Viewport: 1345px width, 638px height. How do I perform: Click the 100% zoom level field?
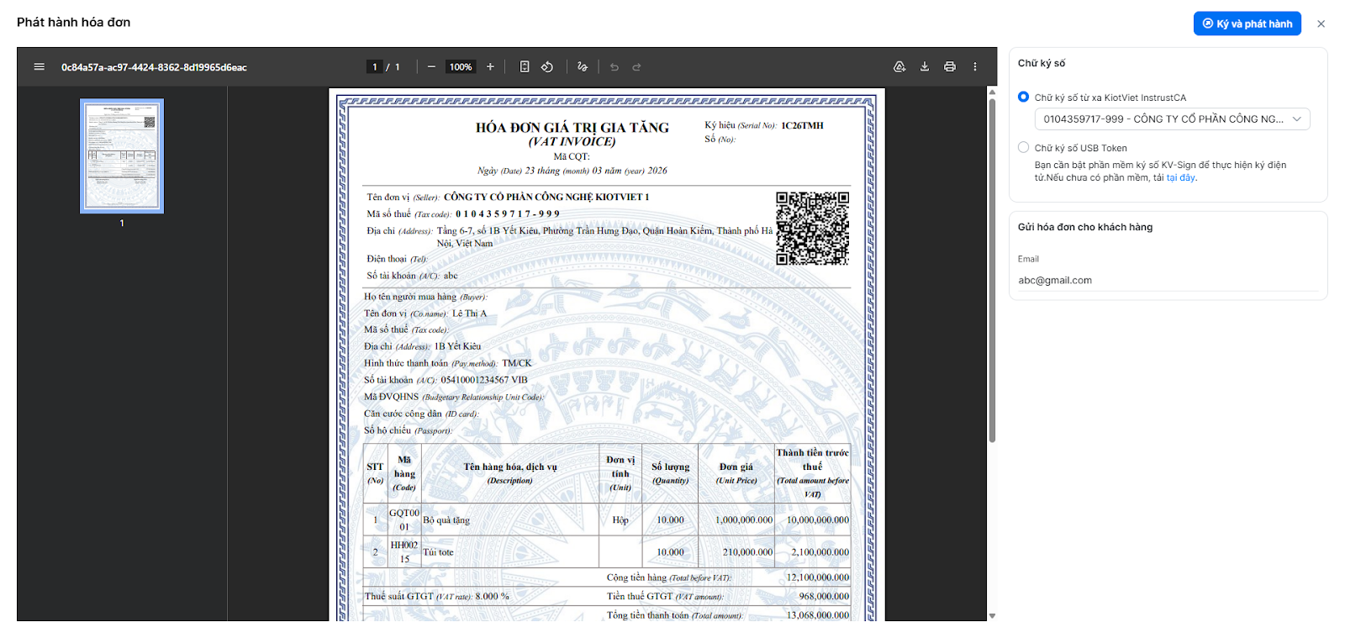(x=461, y=67)
